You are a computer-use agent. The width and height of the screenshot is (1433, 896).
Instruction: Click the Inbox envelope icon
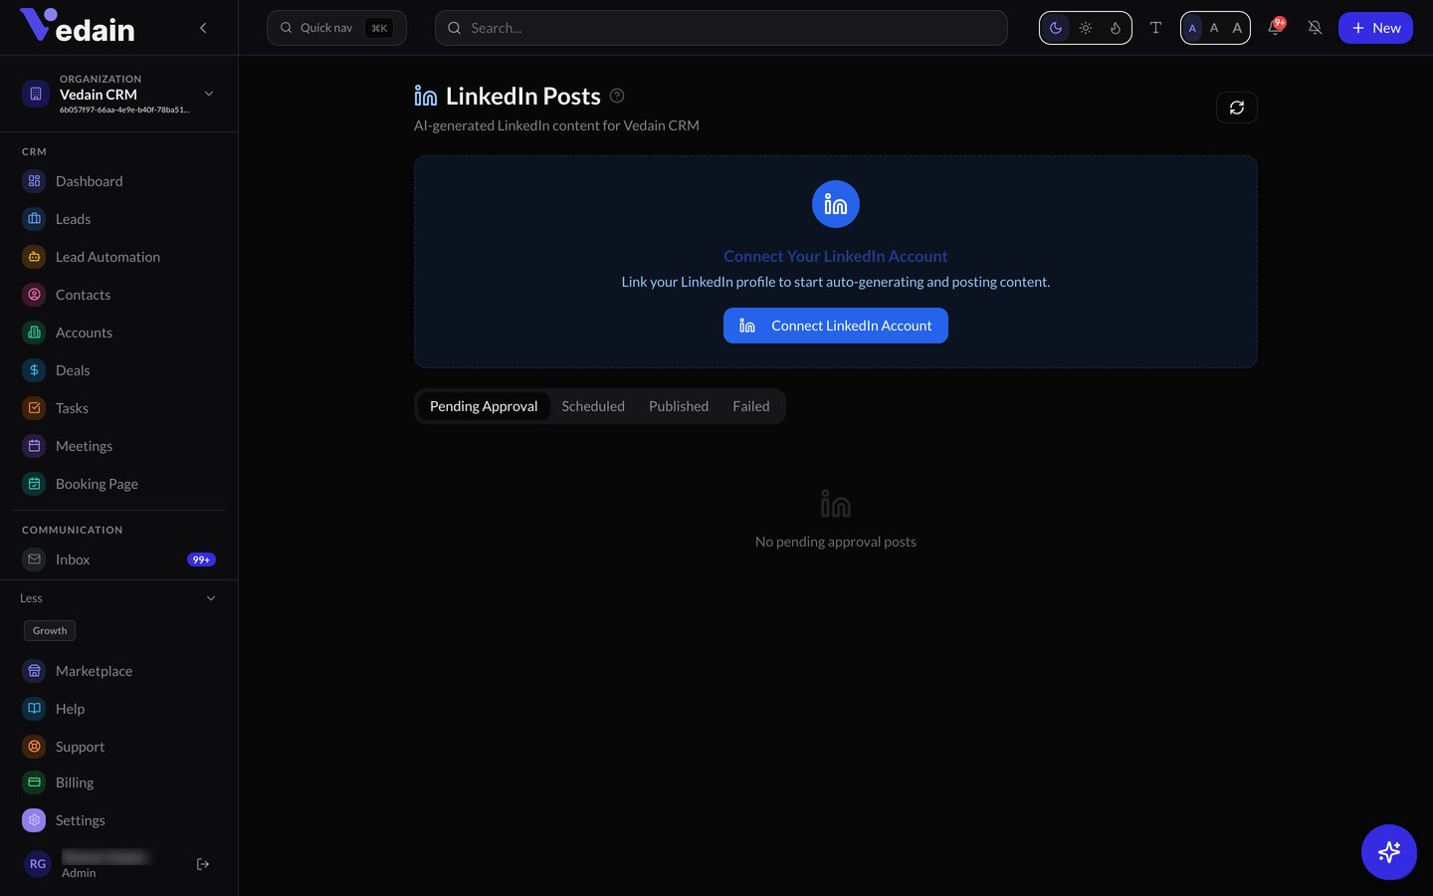click(x=34, y=560)
